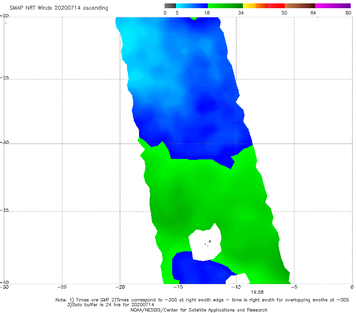This screenshot has height=313, width=356.
Task: Click the small green notch at the swath's top edge
Action: pos(194,18)
